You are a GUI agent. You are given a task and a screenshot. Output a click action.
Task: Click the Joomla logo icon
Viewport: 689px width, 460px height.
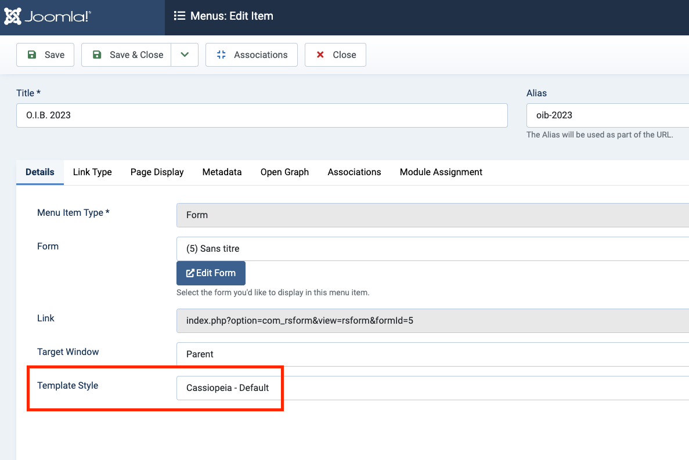tap(12, 16)
